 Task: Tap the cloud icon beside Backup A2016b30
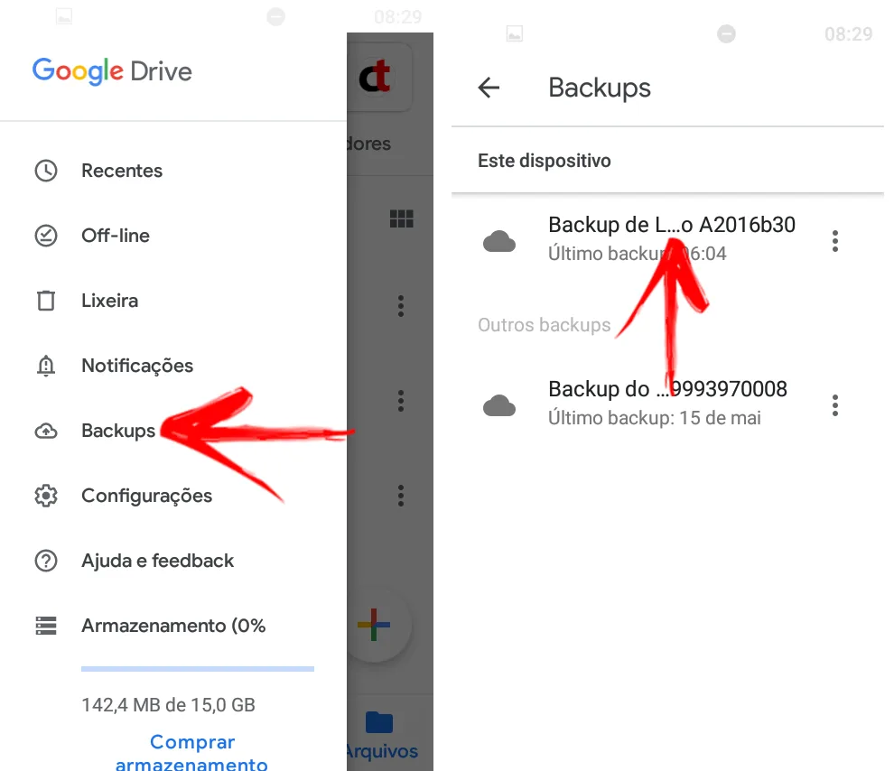500,239
